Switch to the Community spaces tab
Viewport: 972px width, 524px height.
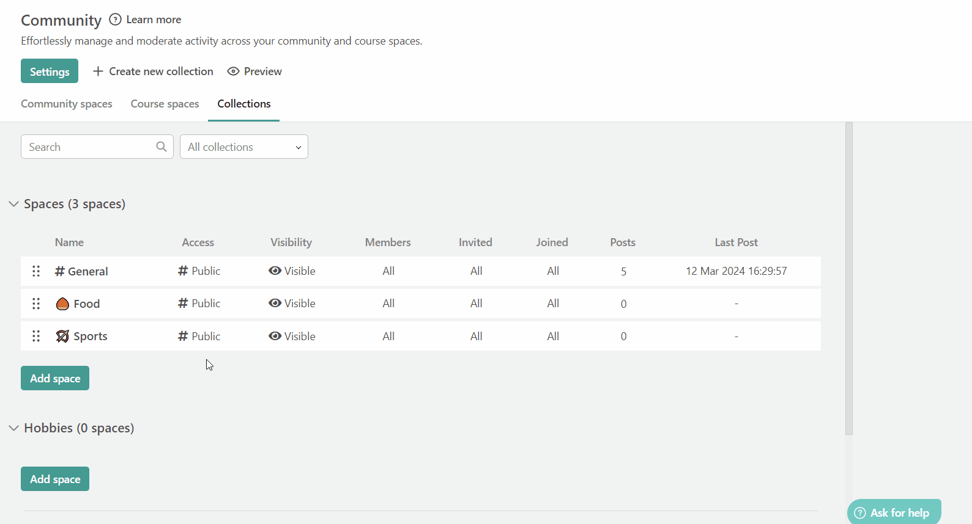click(x=67, y=104)
